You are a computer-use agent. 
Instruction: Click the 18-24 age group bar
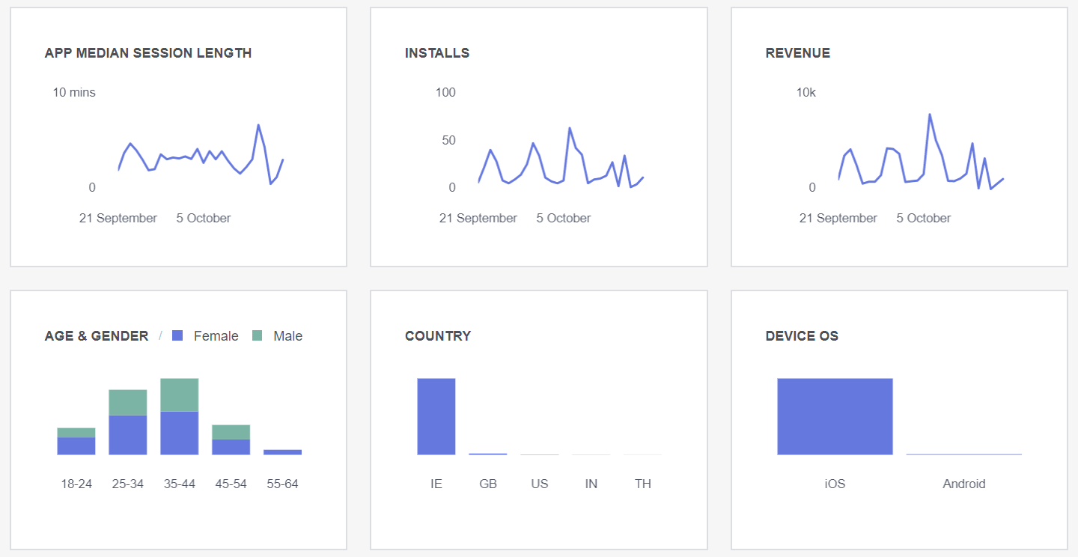[x=76, y=441]
